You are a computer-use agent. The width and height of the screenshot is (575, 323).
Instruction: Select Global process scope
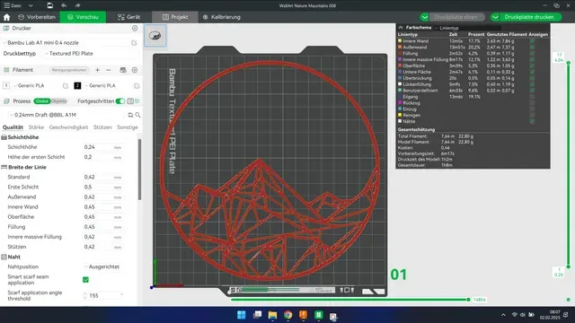(x=42, y=101)
